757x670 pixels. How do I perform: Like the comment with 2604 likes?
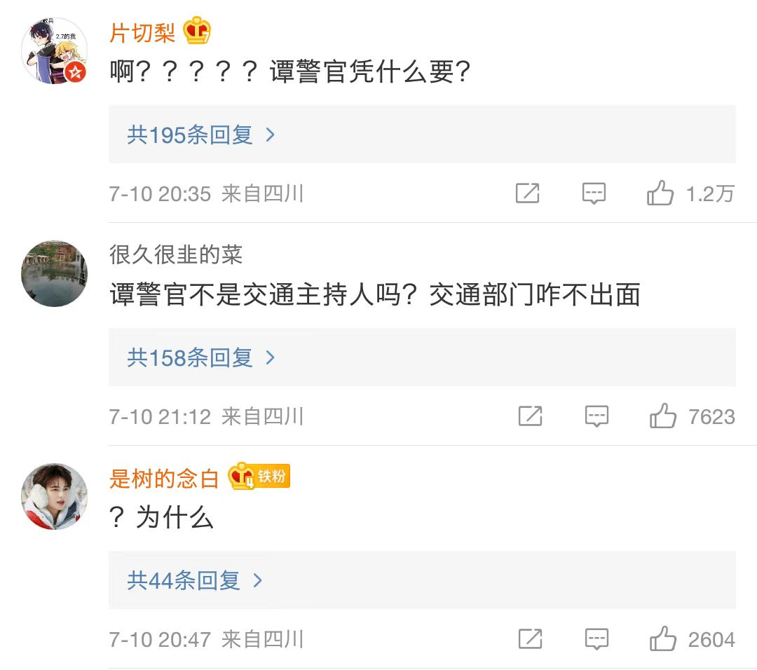tap(663, 638)
